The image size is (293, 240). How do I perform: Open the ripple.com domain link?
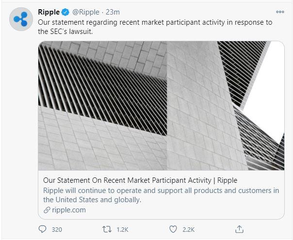coord(68,210)
